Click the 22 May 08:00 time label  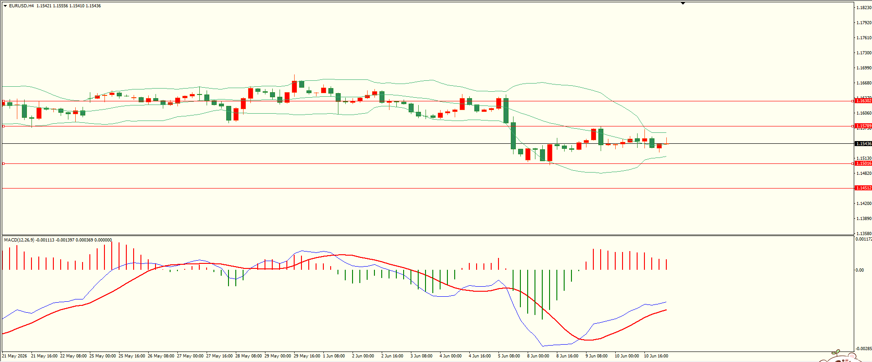pos(73,356)
